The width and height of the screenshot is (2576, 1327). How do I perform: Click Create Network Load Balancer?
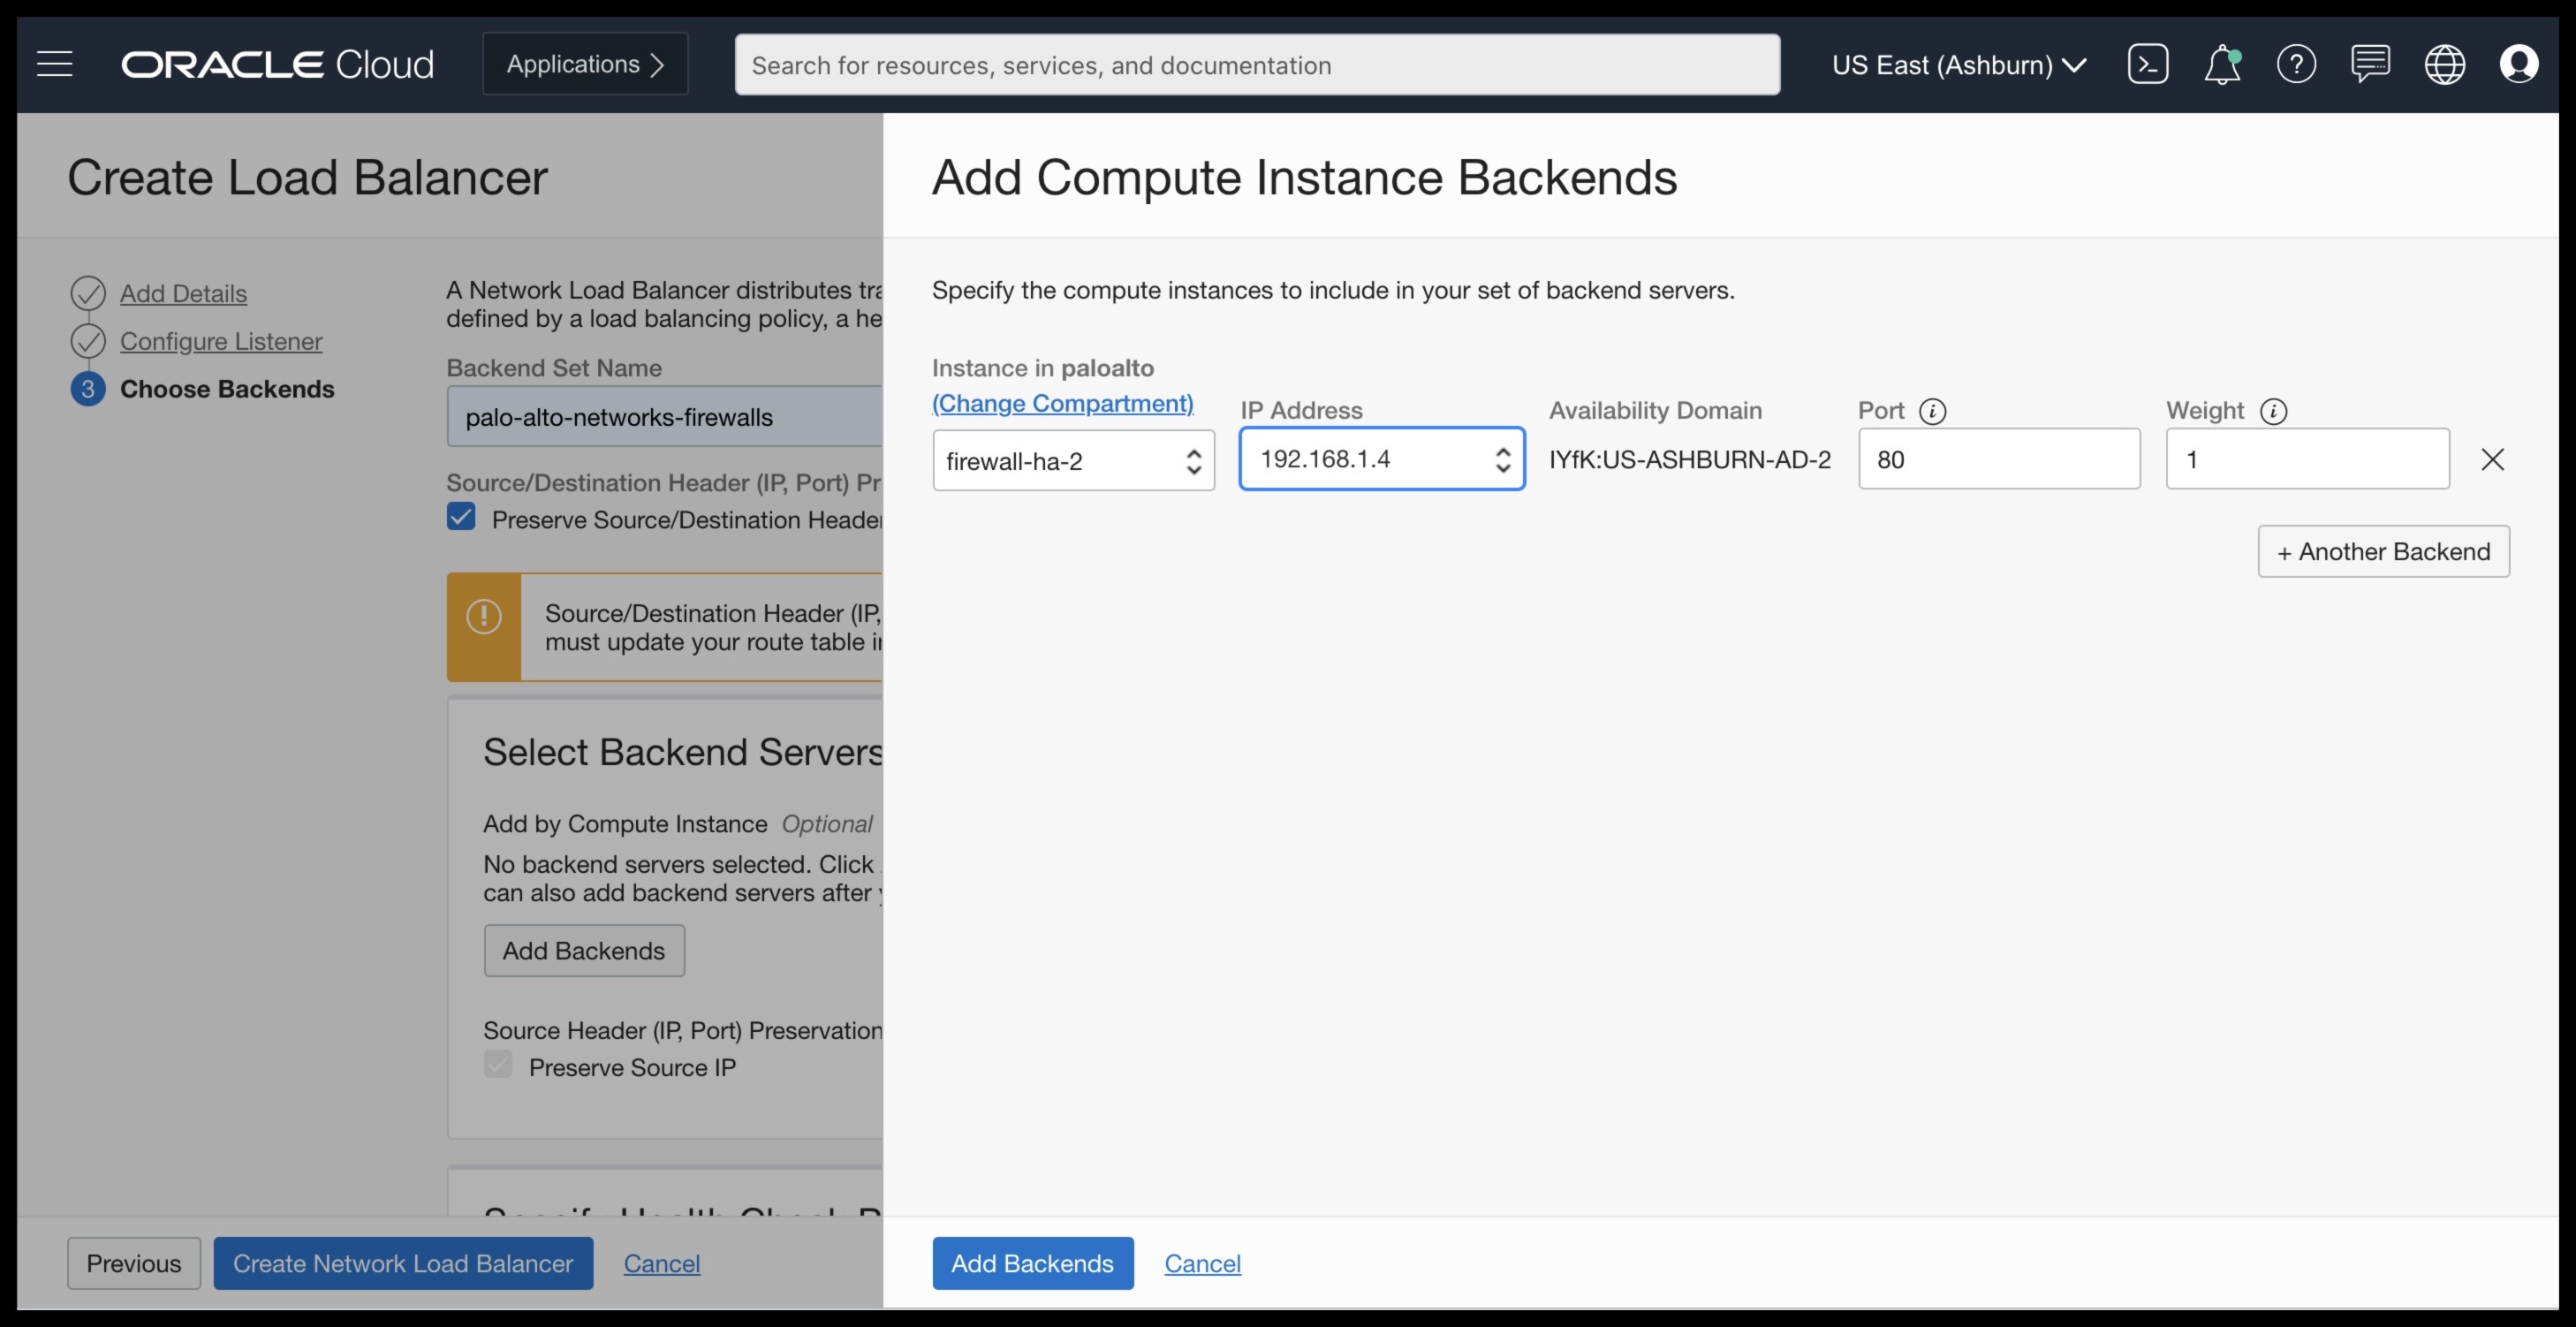click(x=402, y=1263)
